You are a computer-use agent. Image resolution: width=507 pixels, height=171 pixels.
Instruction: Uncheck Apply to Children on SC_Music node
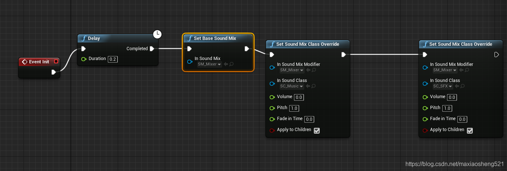(x=317, y=130)
